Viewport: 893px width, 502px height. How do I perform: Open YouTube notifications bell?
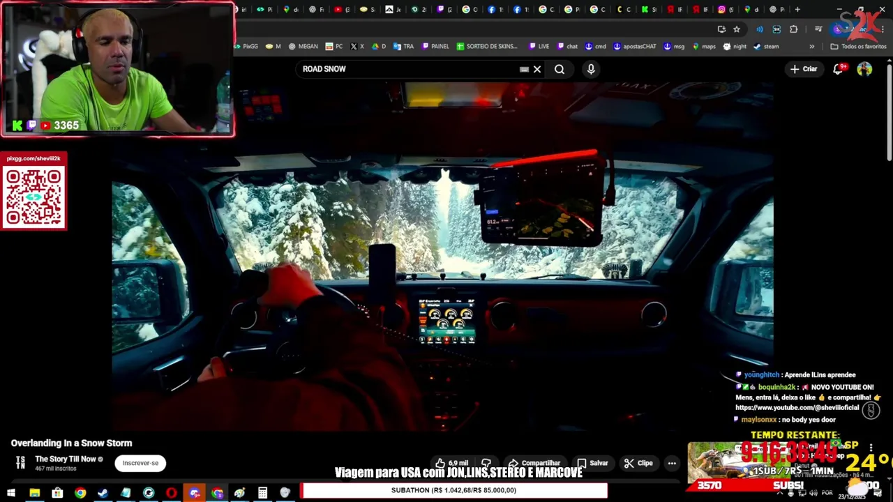(x=839, y=69)
